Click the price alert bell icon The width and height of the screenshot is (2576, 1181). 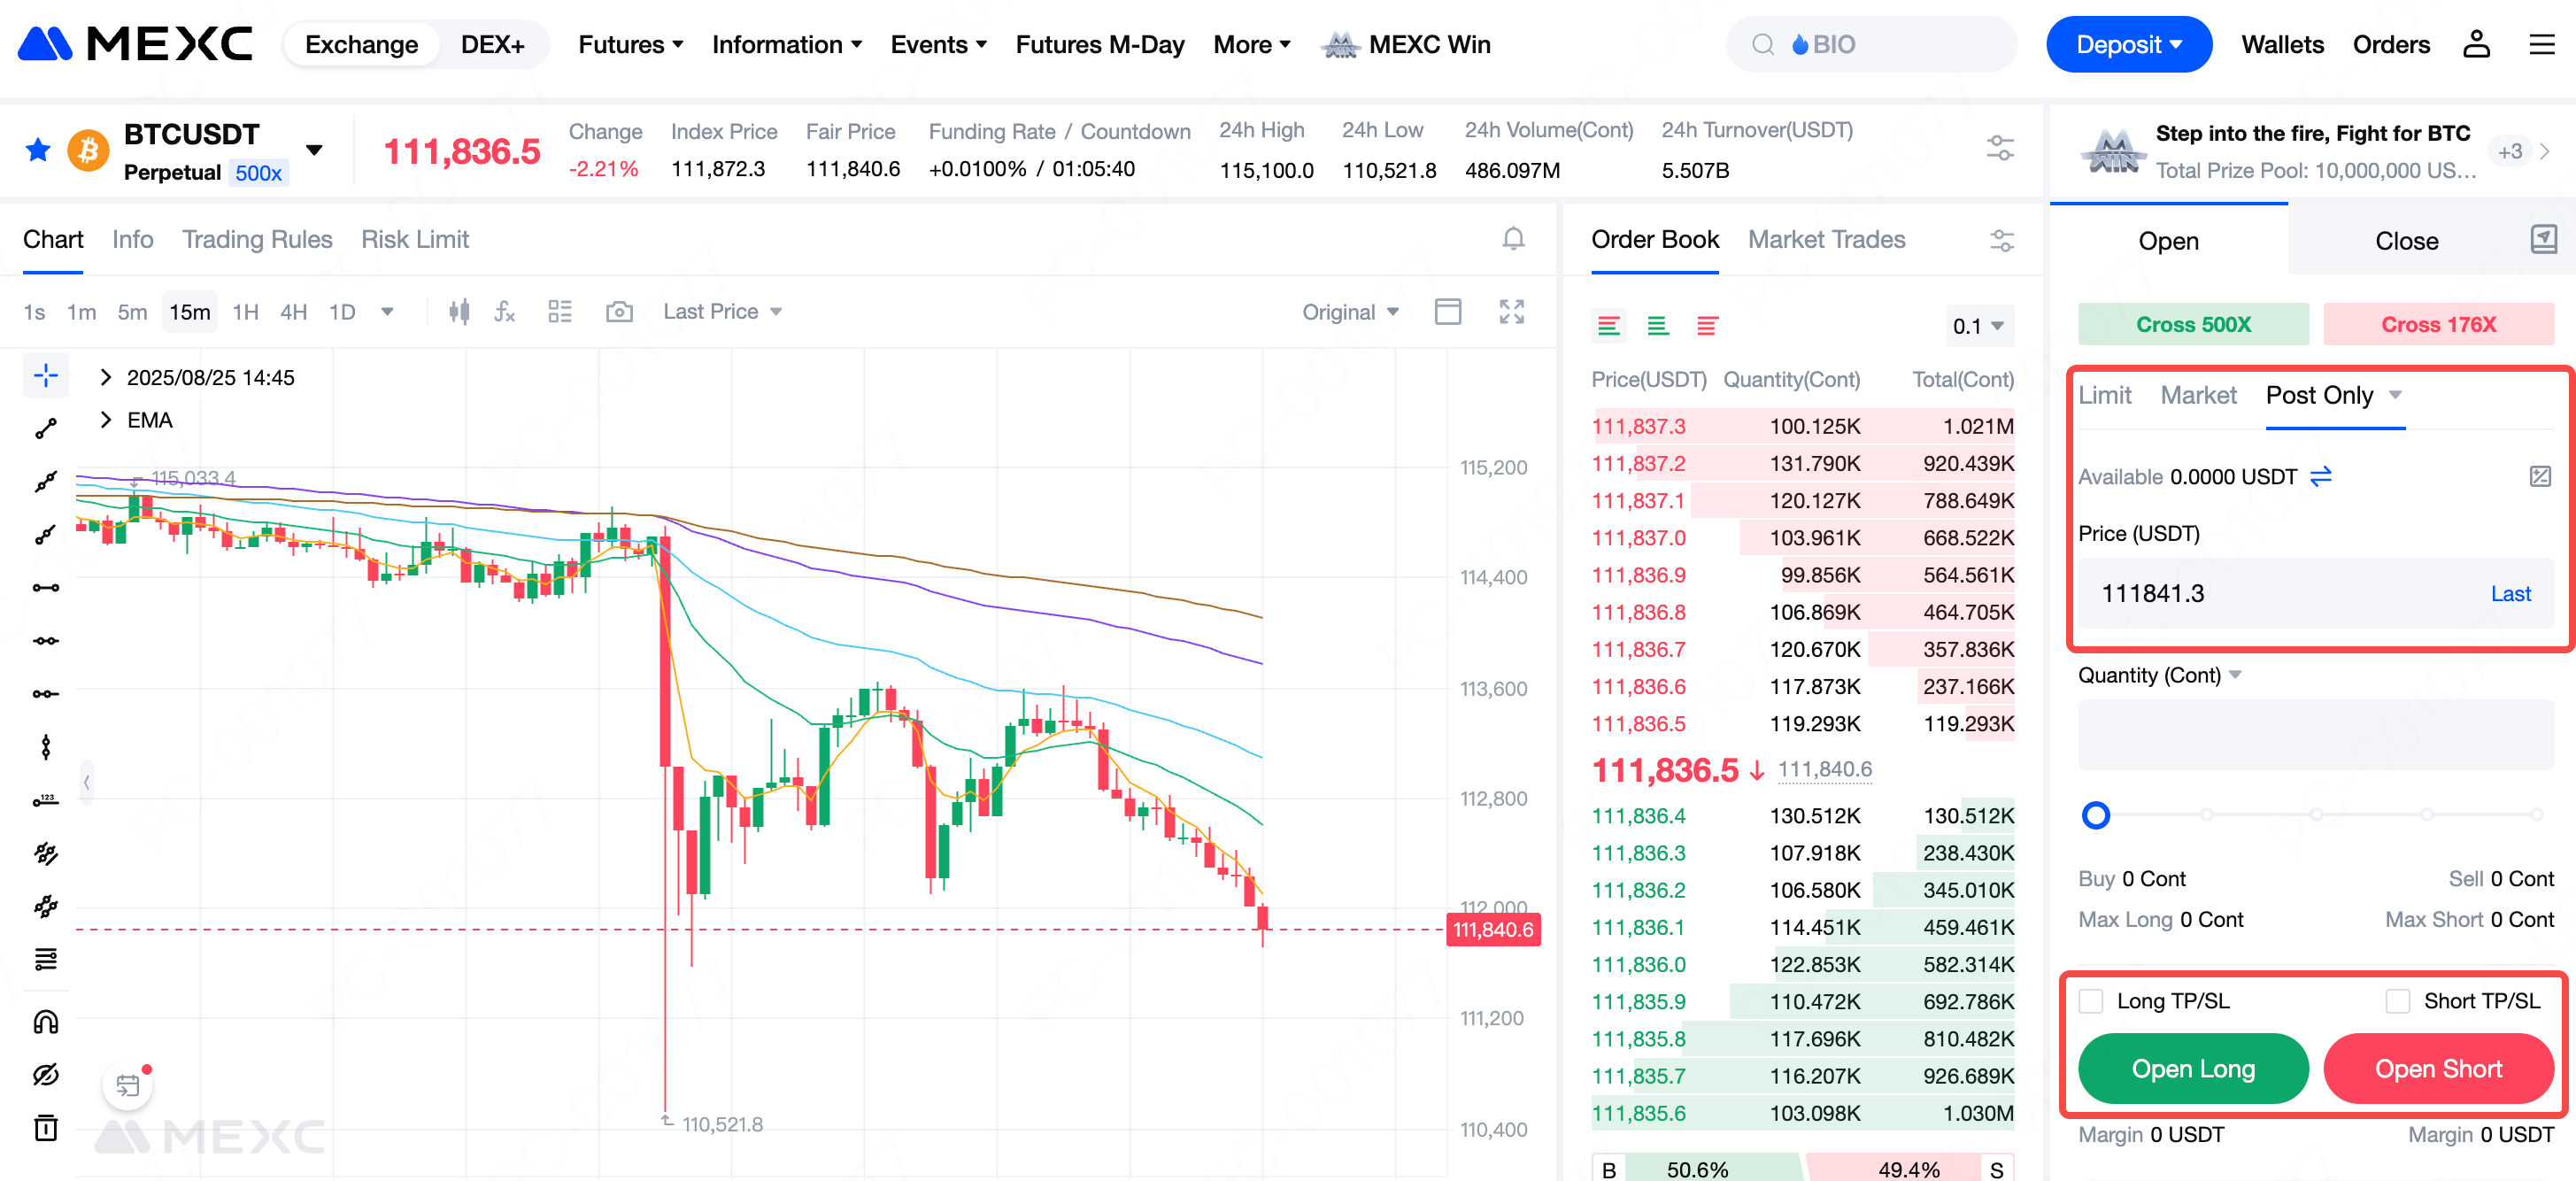click(x=1513, y=239)
